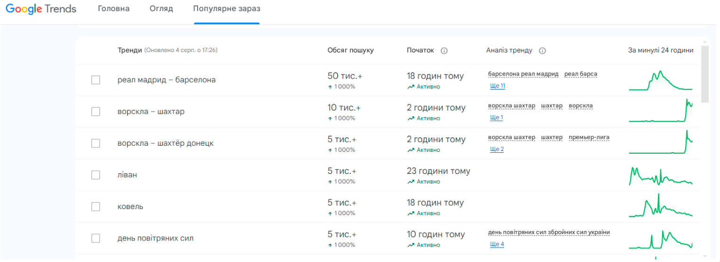Expand Ще 4 related queries
720x262 pixels.
click(x=497, y=244)
